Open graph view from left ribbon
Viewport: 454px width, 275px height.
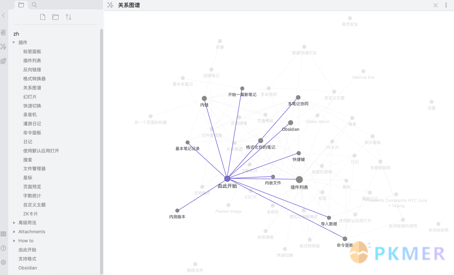click(3, 47)
